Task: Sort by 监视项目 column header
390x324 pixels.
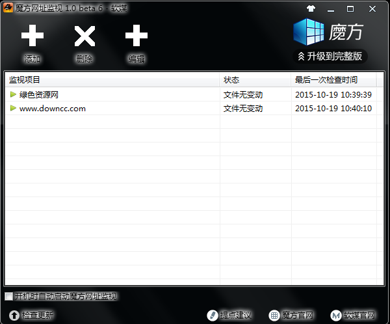Action: click(112, 79)
